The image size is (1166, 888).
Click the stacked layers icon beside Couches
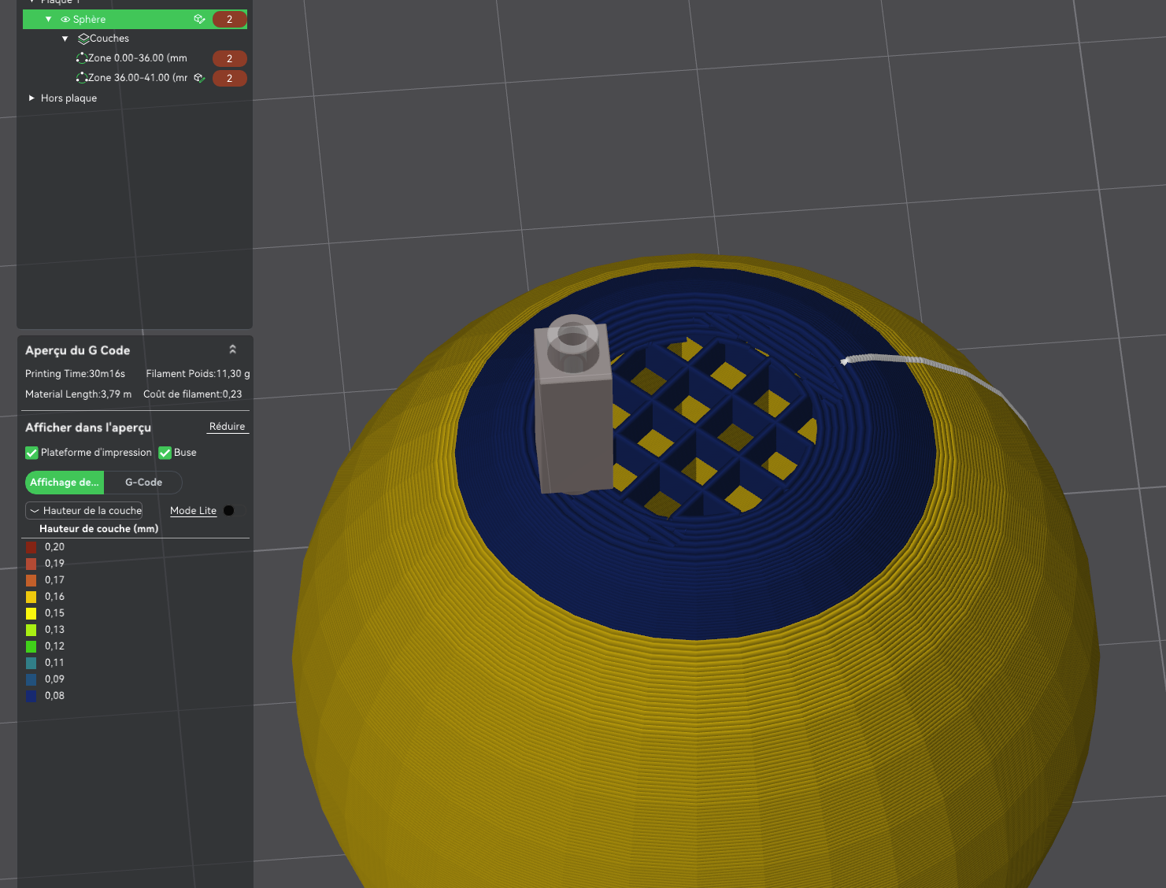pos(83,39)
